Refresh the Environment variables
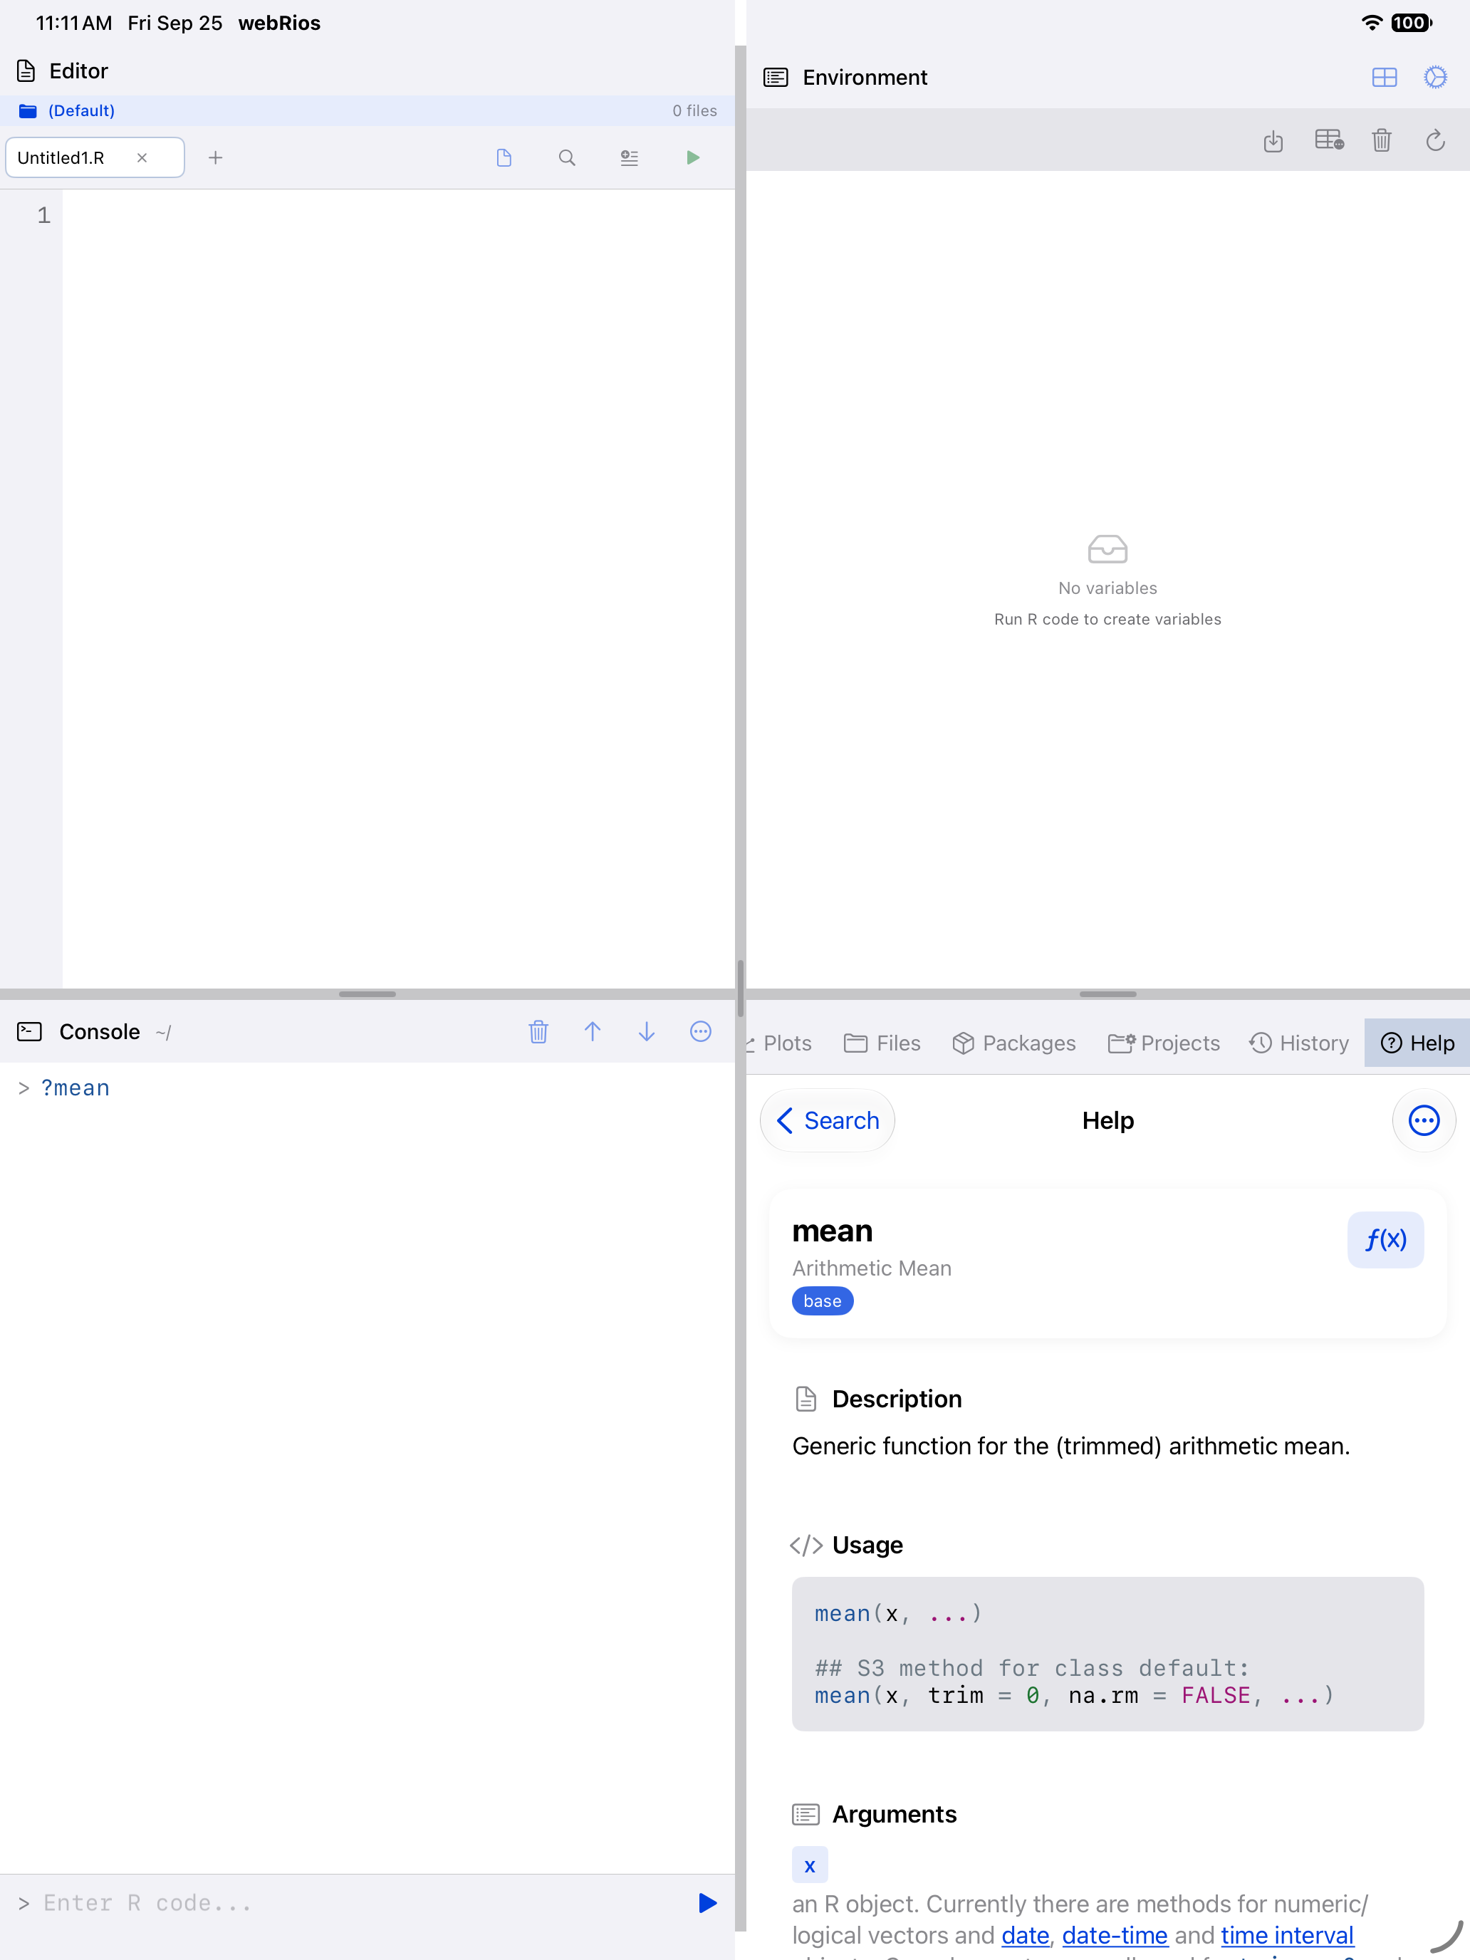Image resolution: width=1470 pixels, height=1960 pixels. [1435, 140]
